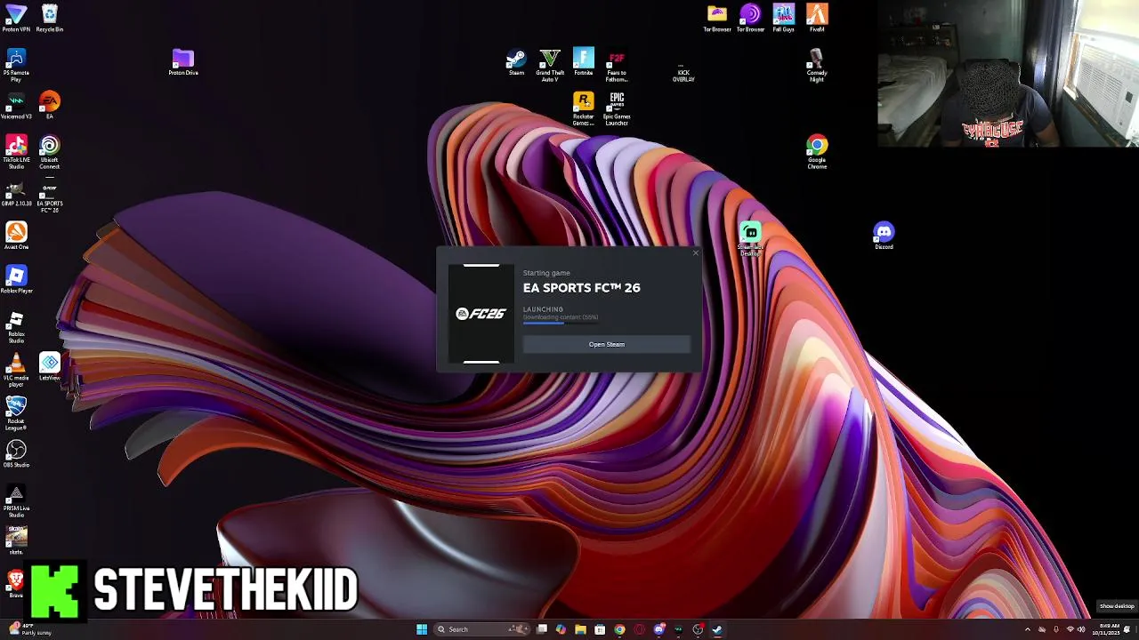Launch VLC media player shortcut

point(16,370)
